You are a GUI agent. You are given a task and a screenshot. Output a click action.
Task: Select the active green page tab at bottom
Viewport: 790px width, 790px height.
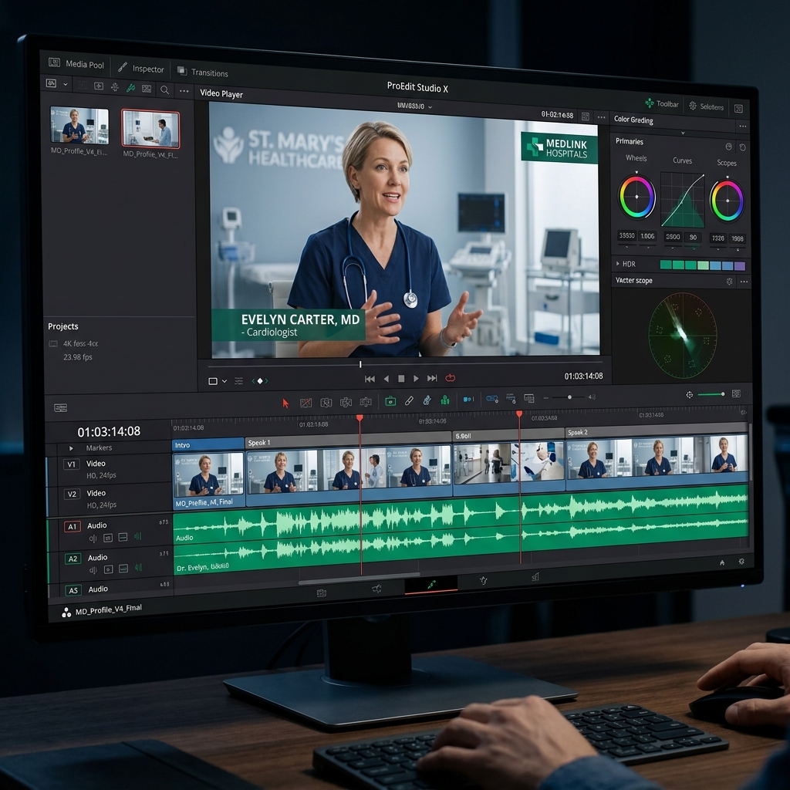pos(431,585)
